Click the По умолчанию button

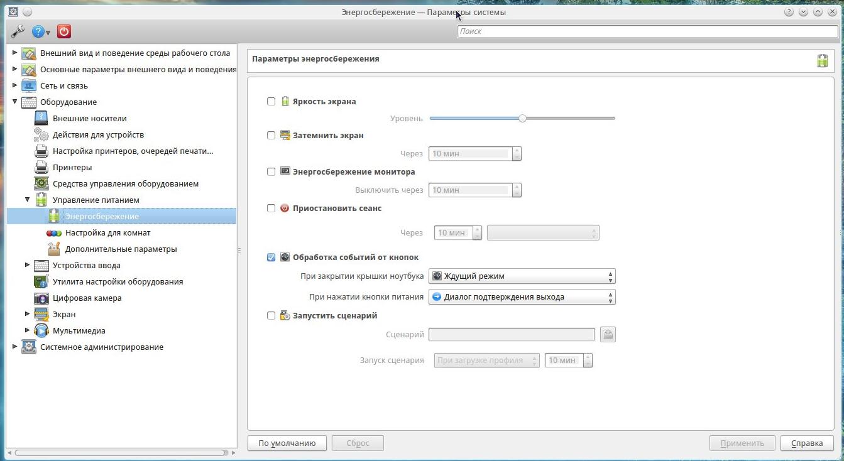coord(287,443)
